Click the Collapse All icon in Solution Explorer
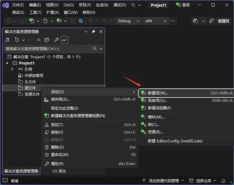The image size is (234, 185). 39,40
